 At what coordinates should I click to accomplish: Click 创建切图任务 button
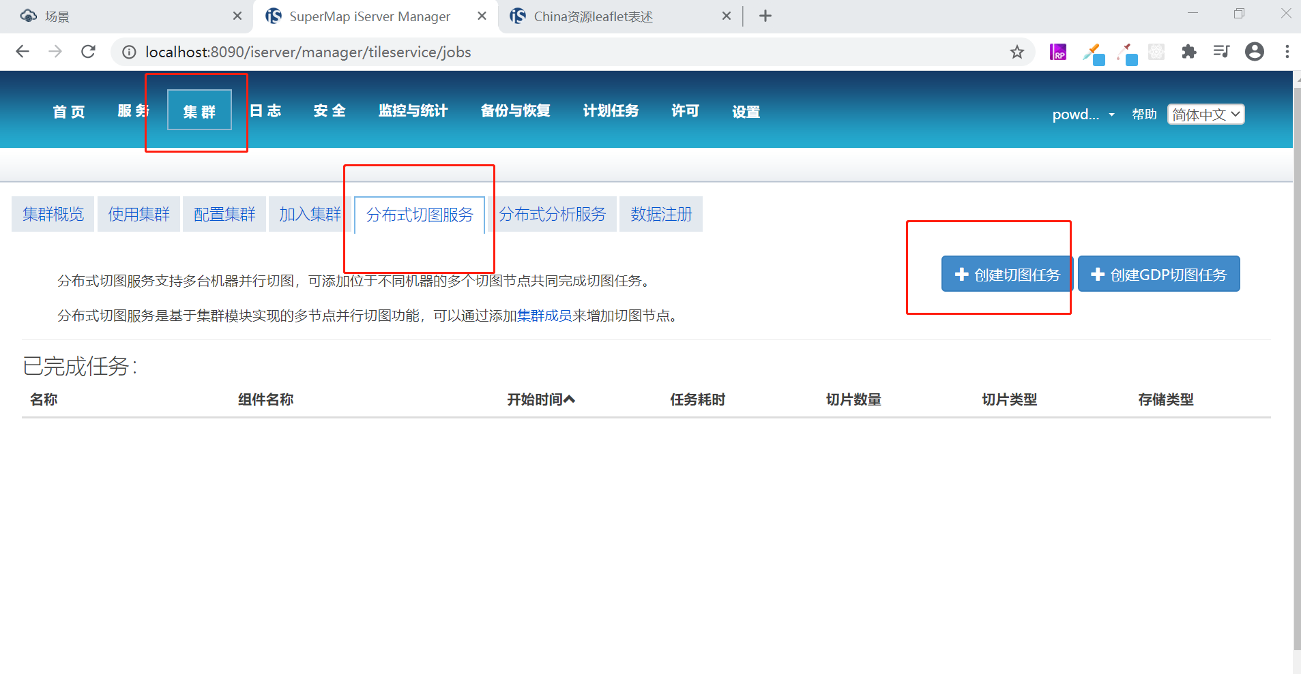(x=1008, y=274)
